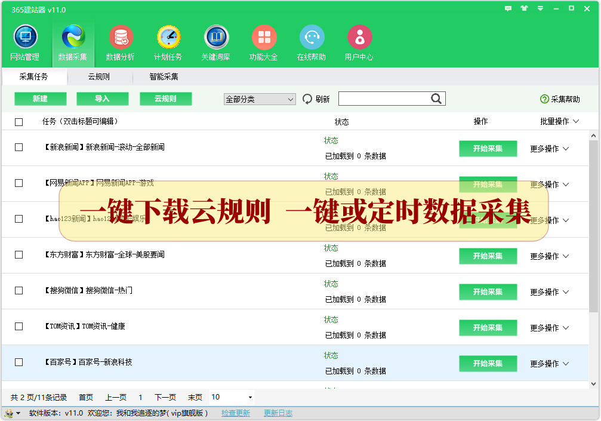Go to 末页 last page
Image resolution: width=601 pixels, height=421 pixels.
pos(195,398)
